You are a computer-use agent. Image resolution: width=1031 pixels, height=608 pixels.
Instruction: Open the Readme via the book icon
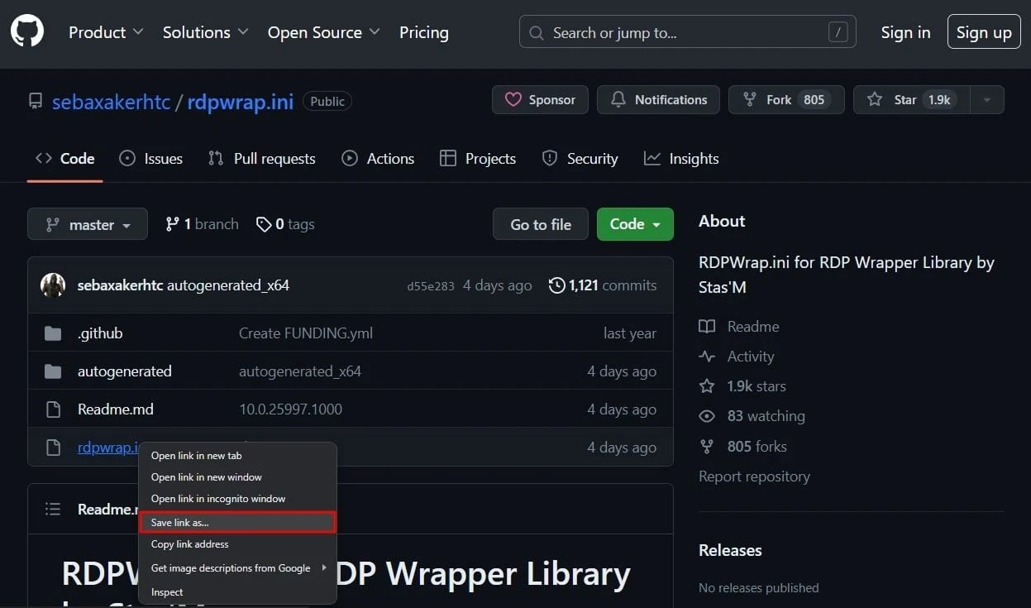point(707,326)
